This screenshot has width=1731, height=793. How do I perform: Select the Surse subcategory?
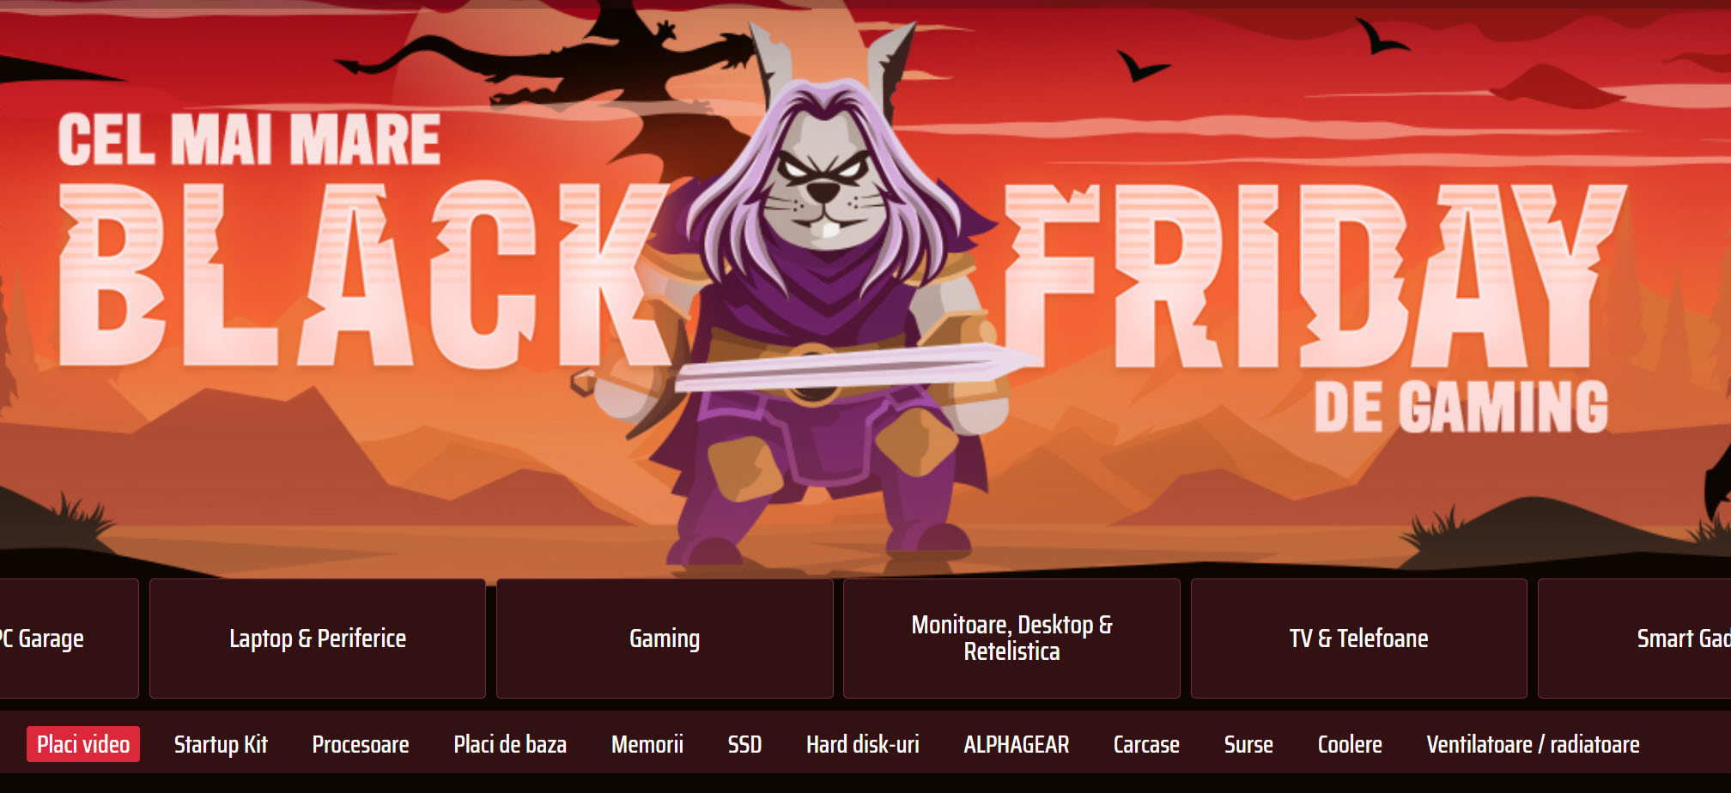point(1248,744)
